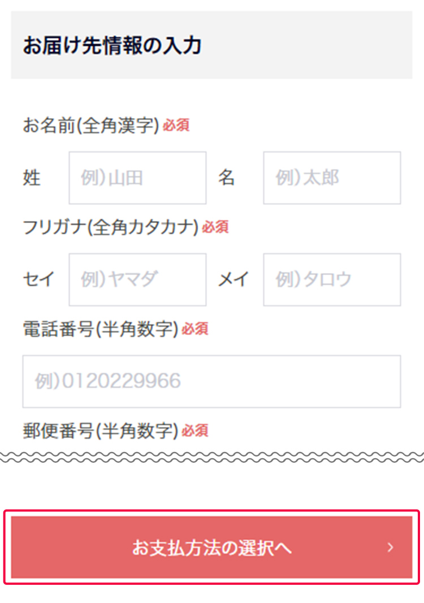Viewport: 424px width, 603px height.
Task: Click the 電話番号(半角数字) label
Action: pyautogui.click(x=98, y=329)
